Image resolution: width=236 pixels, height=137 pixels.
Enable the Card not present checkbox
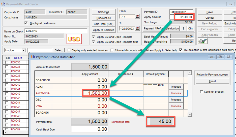[x=201, y=92]
